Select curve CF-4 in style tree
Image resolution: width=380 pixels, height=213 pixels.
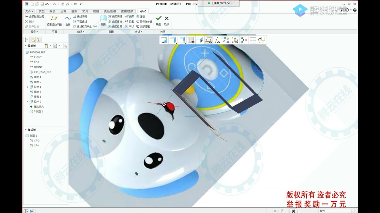(x=34, y=146)
